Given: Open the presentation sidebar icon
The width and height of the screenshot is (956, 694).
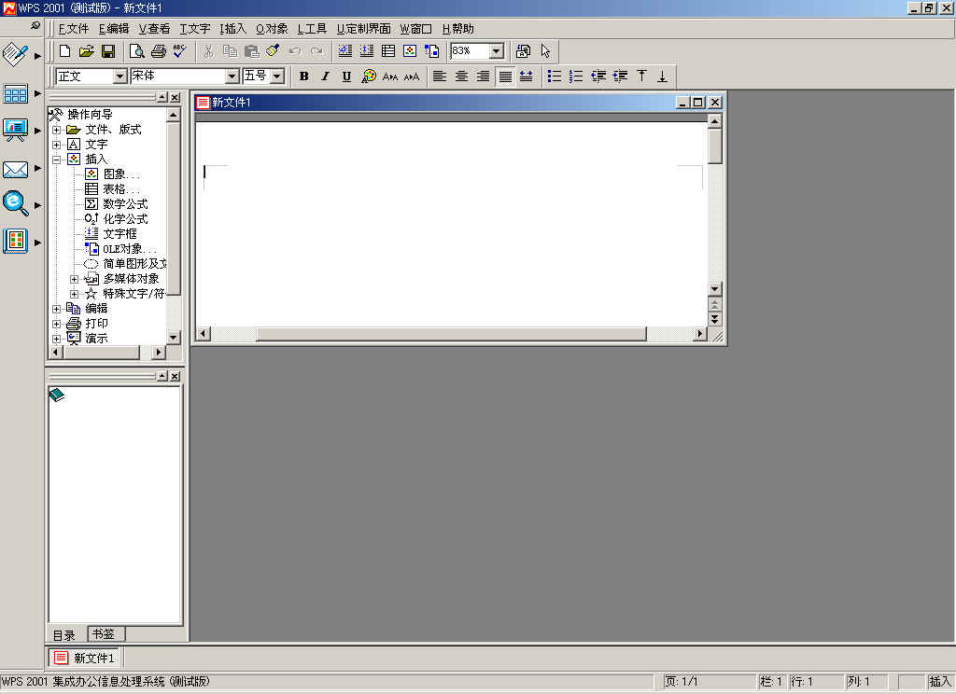Looking at the screenshot, I should click(x=15, y=131).
